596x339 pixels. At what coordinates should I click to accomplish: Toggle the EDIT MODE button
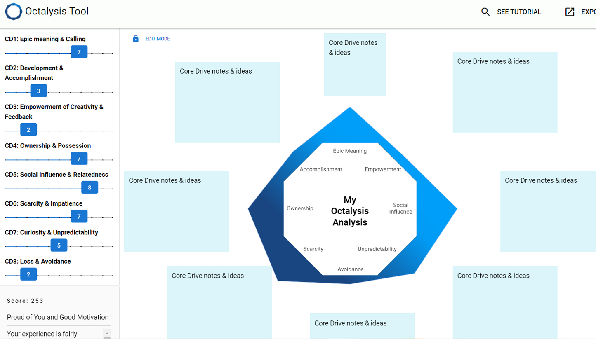pyautogui.click(x=158, y=39)
